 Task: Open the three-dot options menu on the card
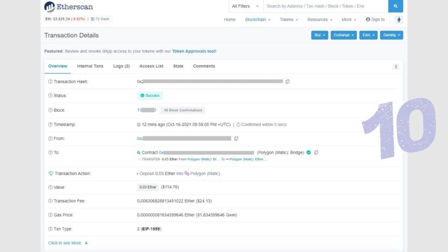[x=395, y=66]
